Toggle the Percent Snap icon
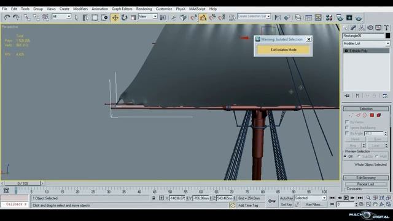 click(x=212, y=17)
